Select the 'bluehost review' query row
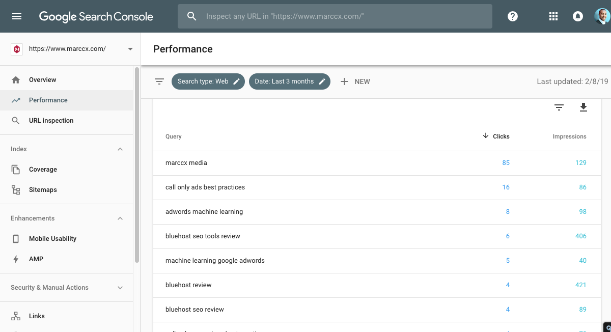Viewport: 611px width, 332px height. 376,285
